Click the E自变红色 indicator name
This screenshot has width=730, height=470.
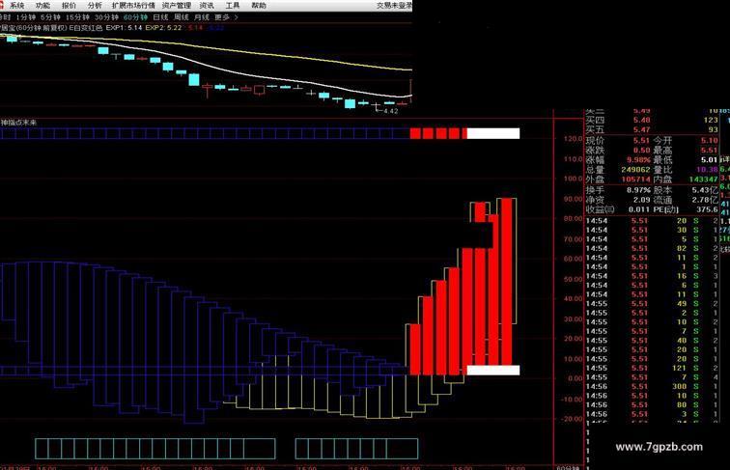tap(86, 28)
